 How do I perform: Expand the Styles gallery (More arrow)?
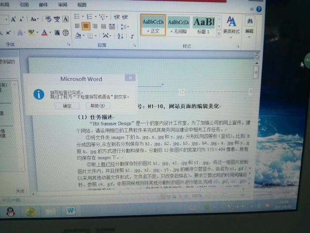click(219, 33)
